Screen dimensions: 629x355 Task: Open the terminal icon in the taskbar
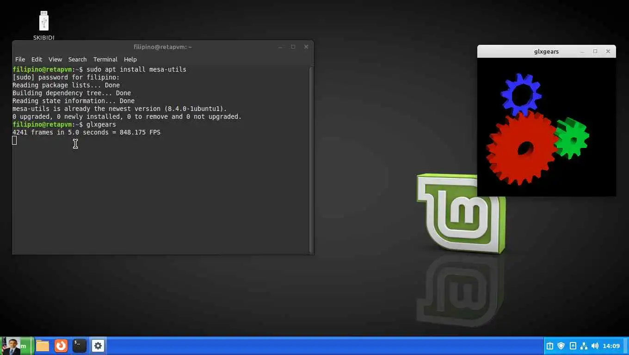click(x=80, y=346)
